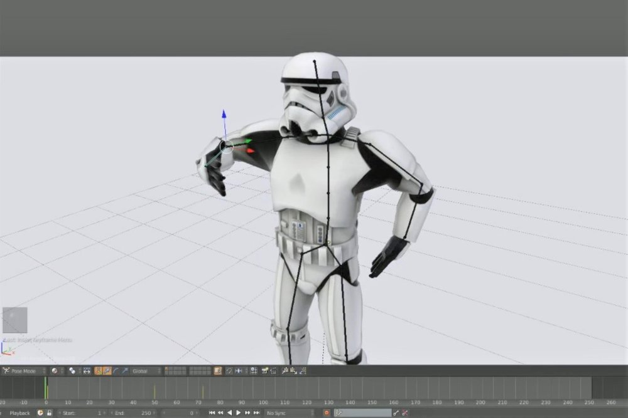628x418 pixels.
Task: Select the Rotate manipulator tool
Action: click(x=116, y=370)
